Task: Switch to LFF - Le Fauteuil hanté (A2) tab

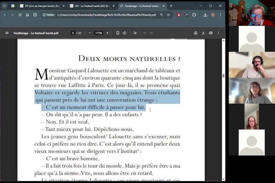Action: 92,6
